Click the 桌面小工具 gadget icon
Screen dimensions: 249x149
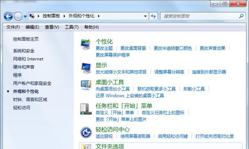(x=86, y=85)
